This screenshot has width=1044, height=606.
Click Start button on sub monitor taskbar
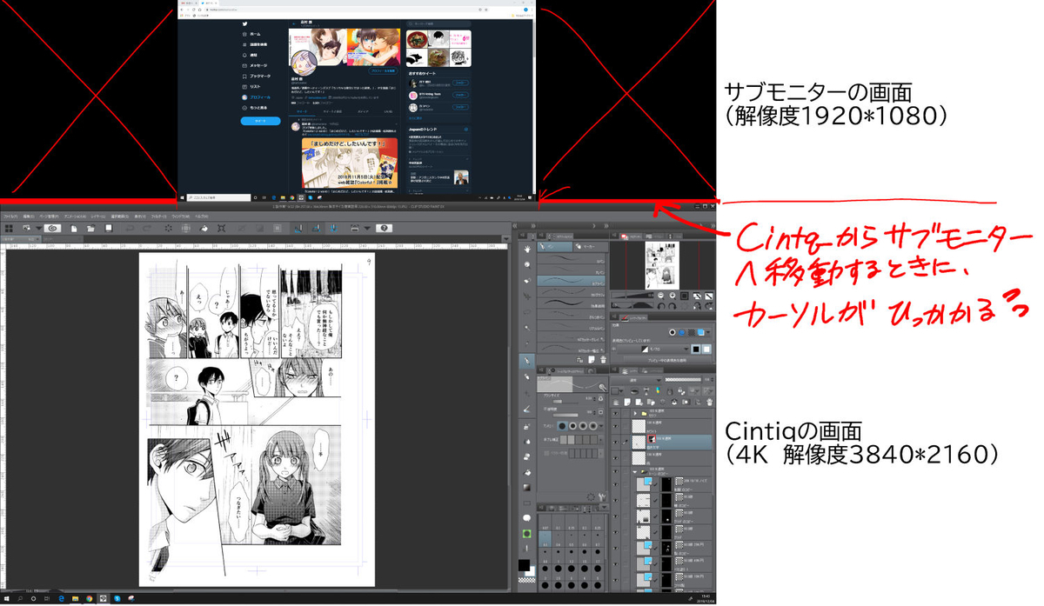(182, 197)
